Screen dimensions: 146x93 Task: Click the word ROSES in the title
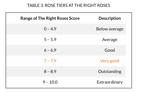(104, 5)
